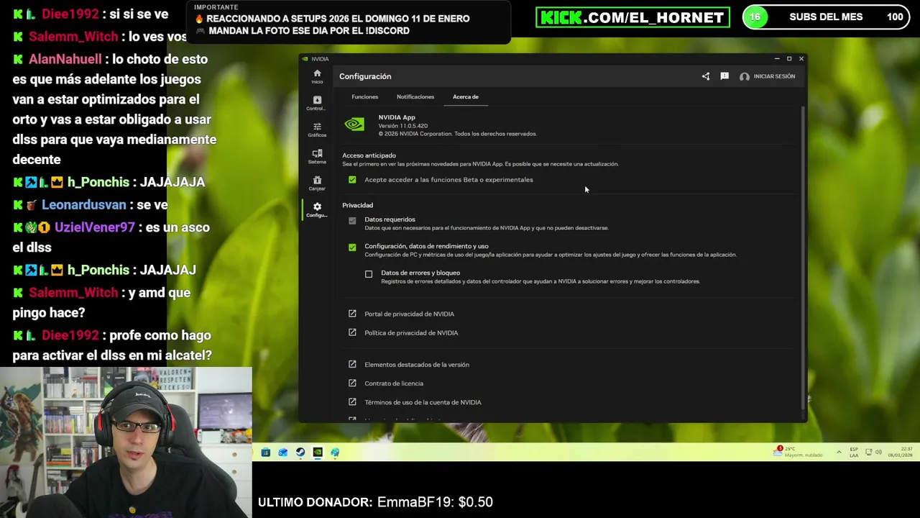Click KICK.COM/EL_HORNET banner

click(632, 17)
